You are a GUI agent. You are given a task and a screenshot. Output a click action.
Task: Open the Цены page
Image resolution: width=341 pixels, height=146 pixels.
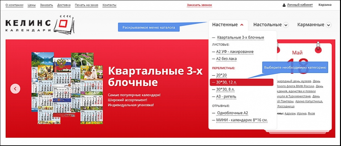click(x=32, y=5)
